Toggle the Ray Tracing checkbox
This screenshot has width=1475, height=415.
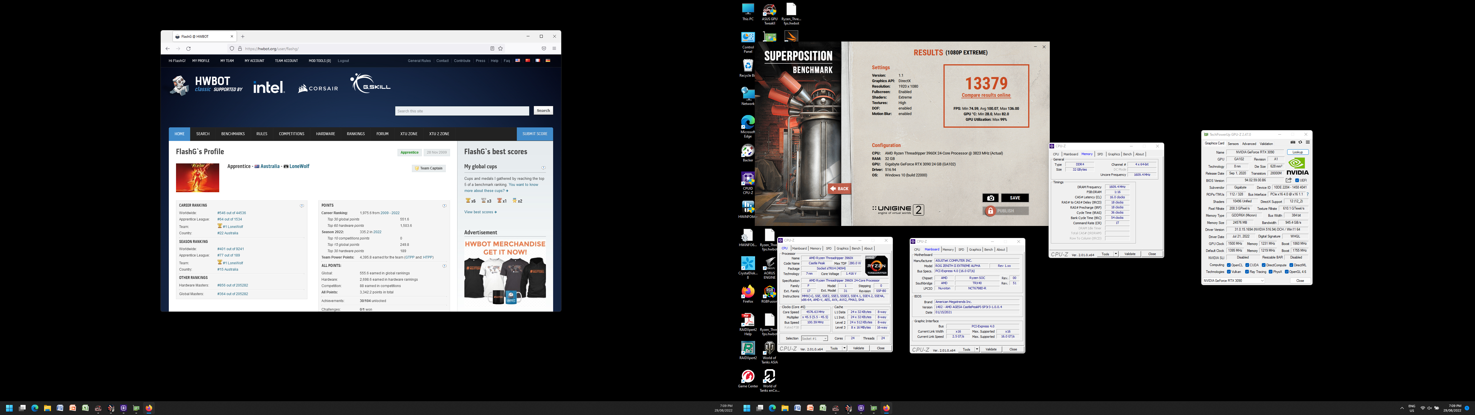(1247, 272)
